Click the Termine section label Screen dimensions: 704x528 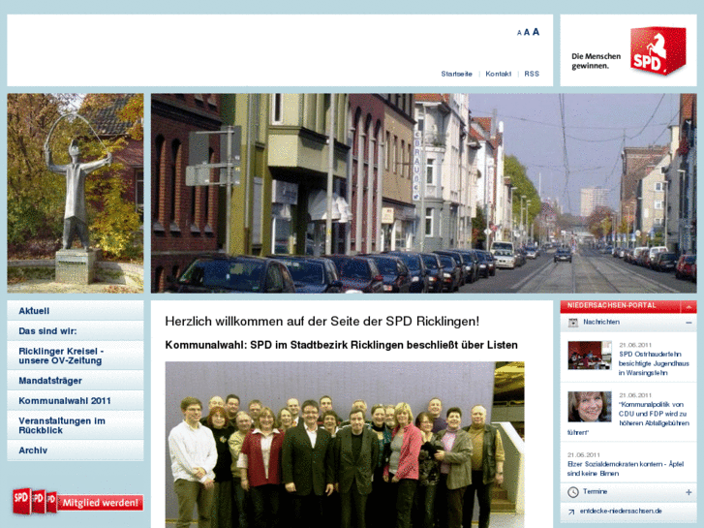click(x=595, y=491)
